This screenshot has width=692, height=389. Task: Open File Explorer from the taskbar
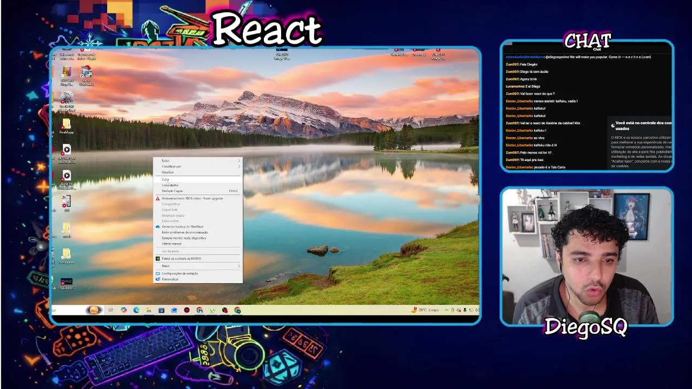149,310
